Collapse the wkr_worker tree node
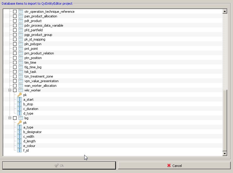This screenshot has height=173, width=233. tap(10, 90)
